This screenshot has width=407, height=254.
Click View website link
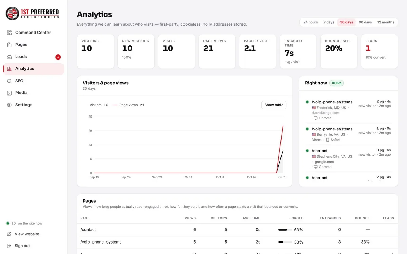(x=27, y=234)
